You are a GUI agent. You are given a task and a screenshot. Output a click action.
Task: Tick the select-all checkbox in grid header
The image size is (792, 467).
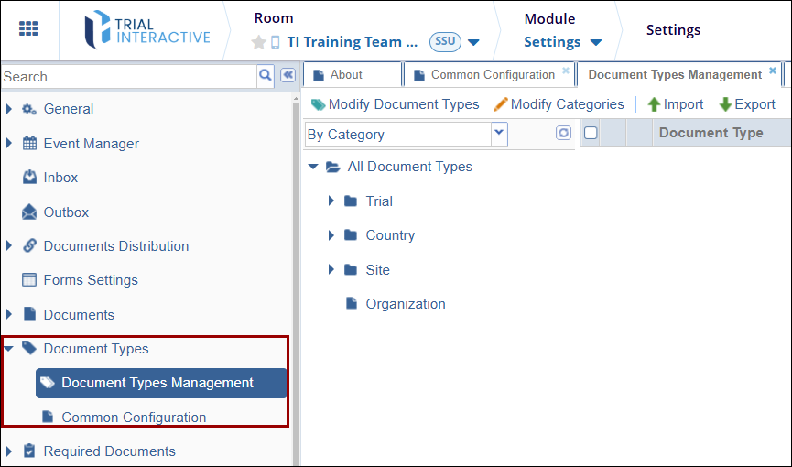pos(591,133)
